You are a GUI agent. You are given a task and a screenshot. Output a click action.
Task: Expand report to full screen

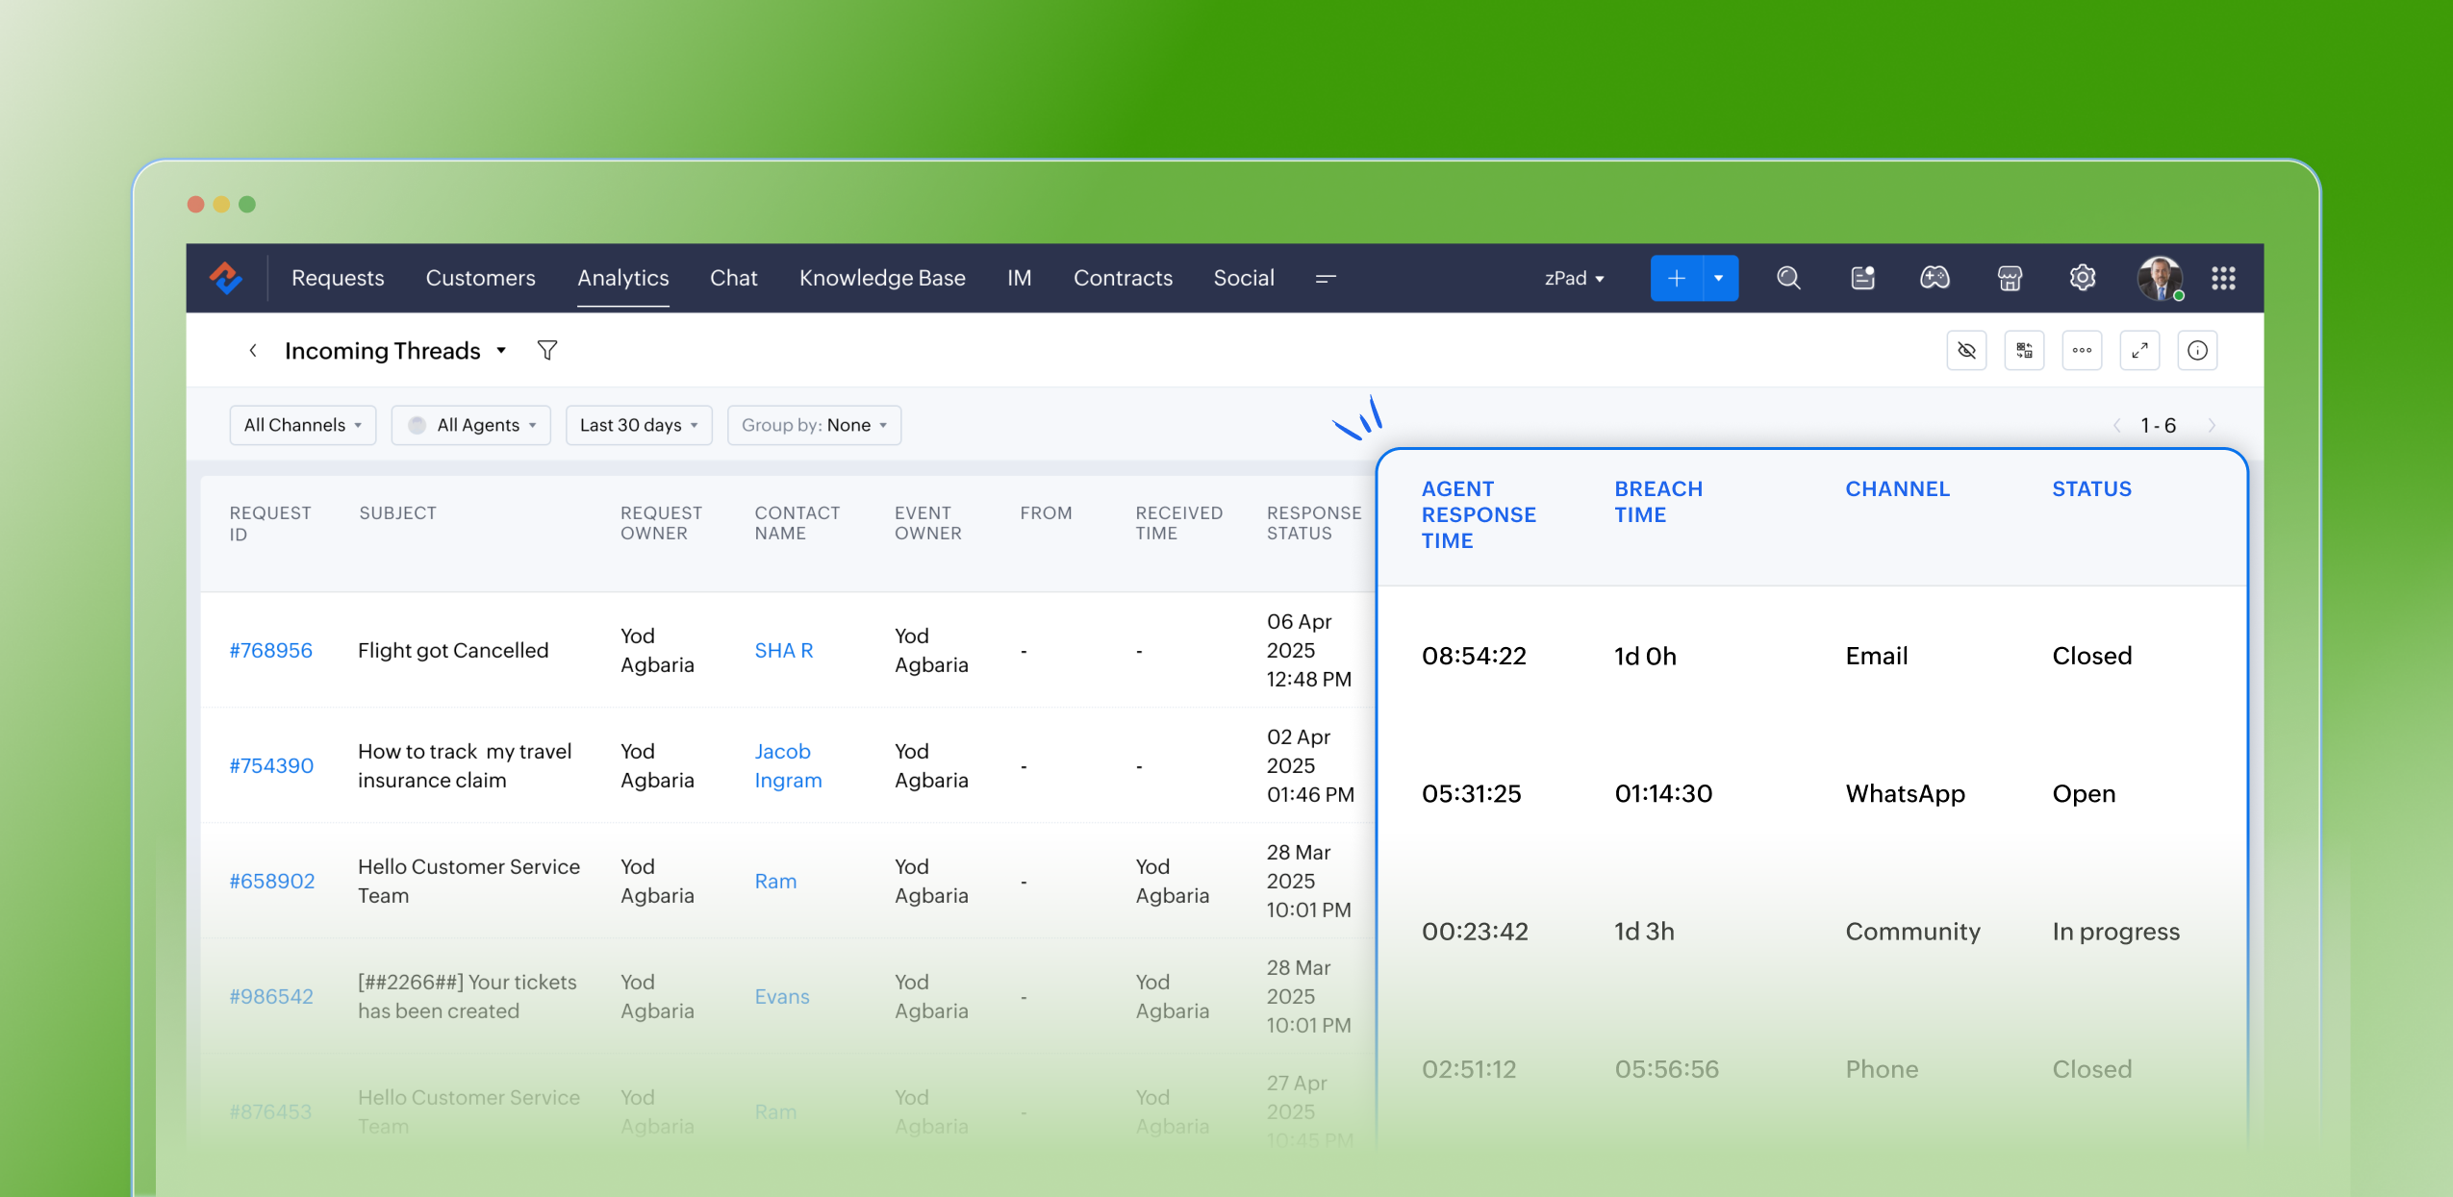pyautogui.click(x=2139, y=351)
